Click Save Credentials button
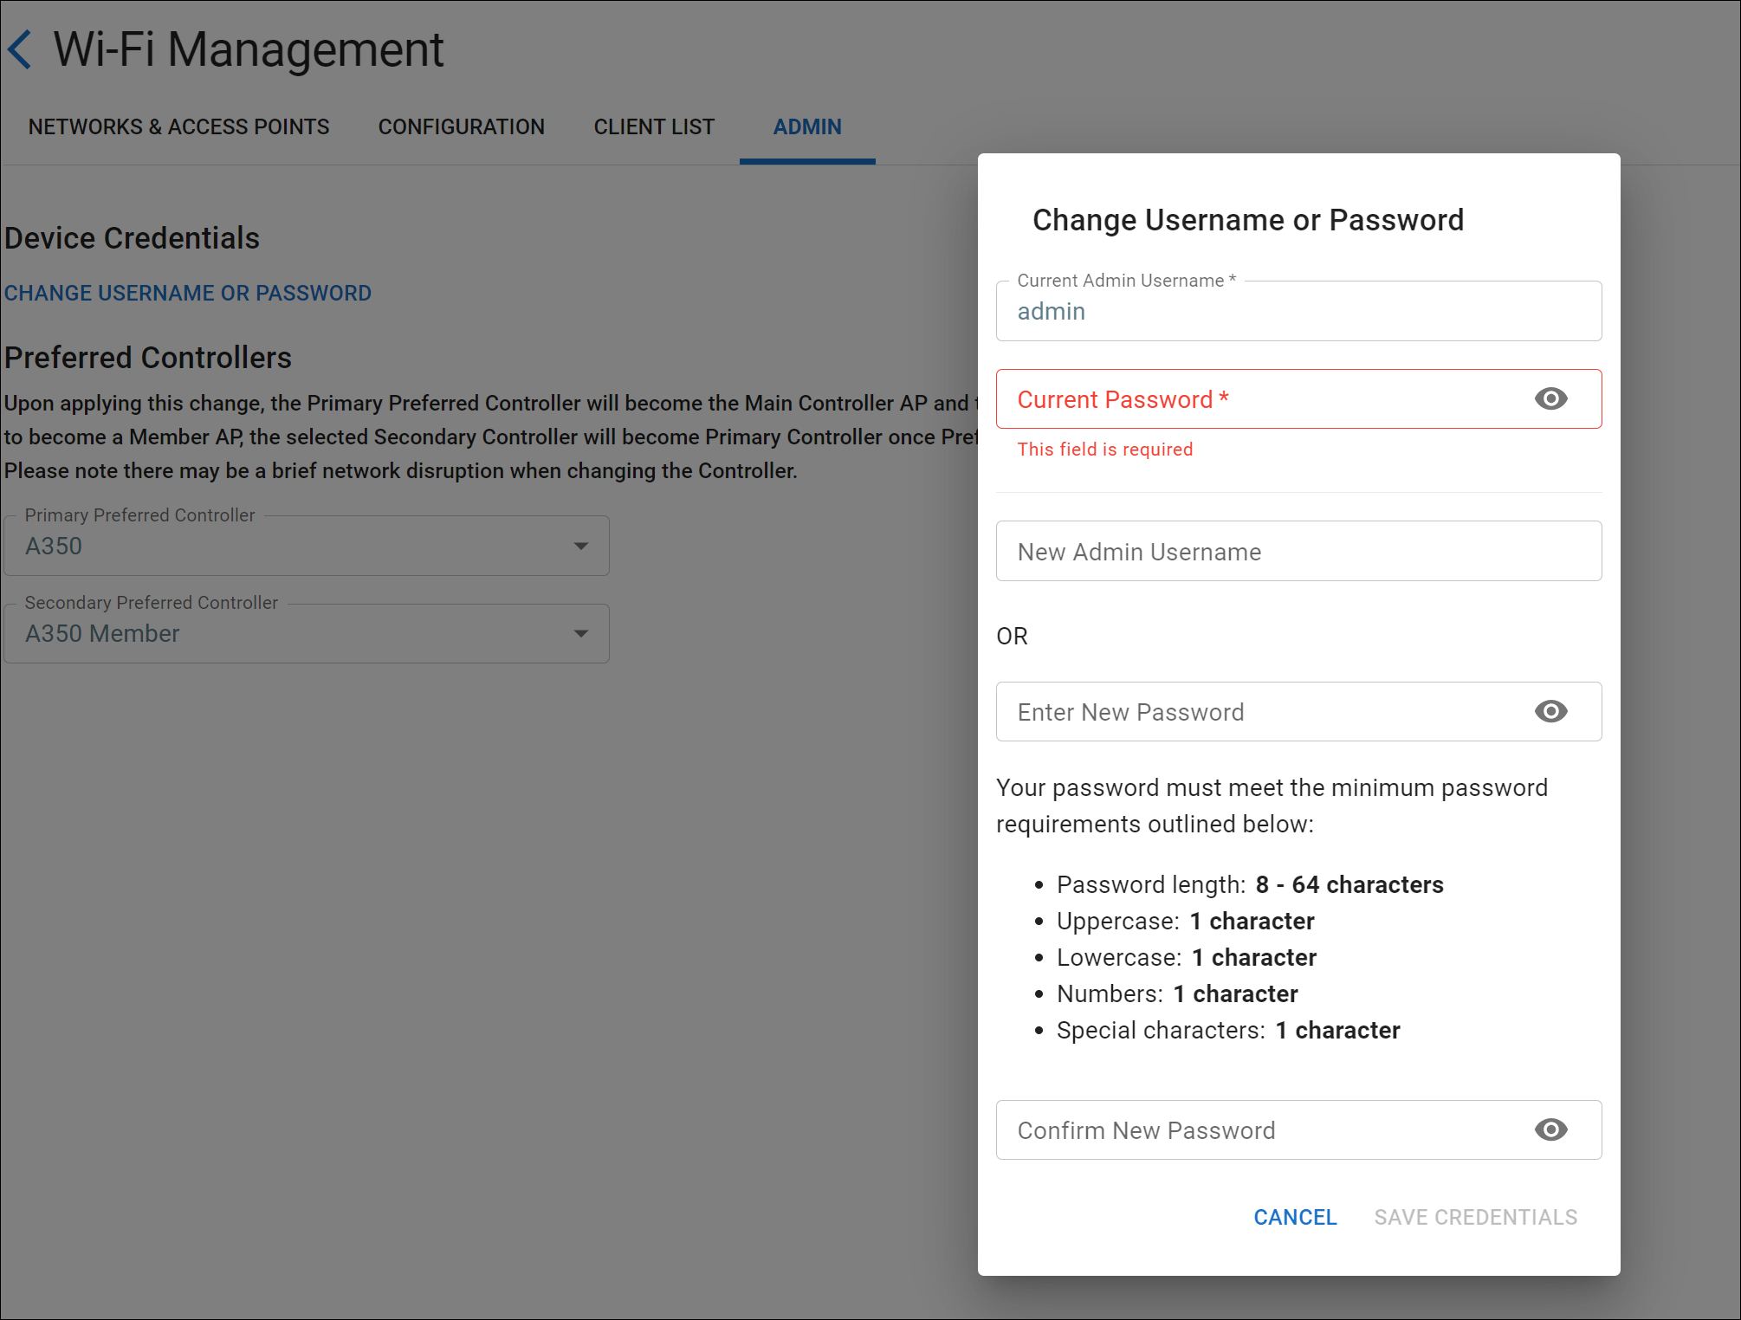Image resolution: width=1741 pixels, height=1320 pixels. click(1475, 1217)
